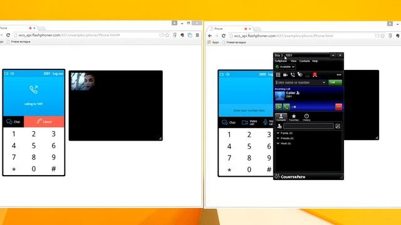Open Chat in the right phone widget

click(229, 122)
